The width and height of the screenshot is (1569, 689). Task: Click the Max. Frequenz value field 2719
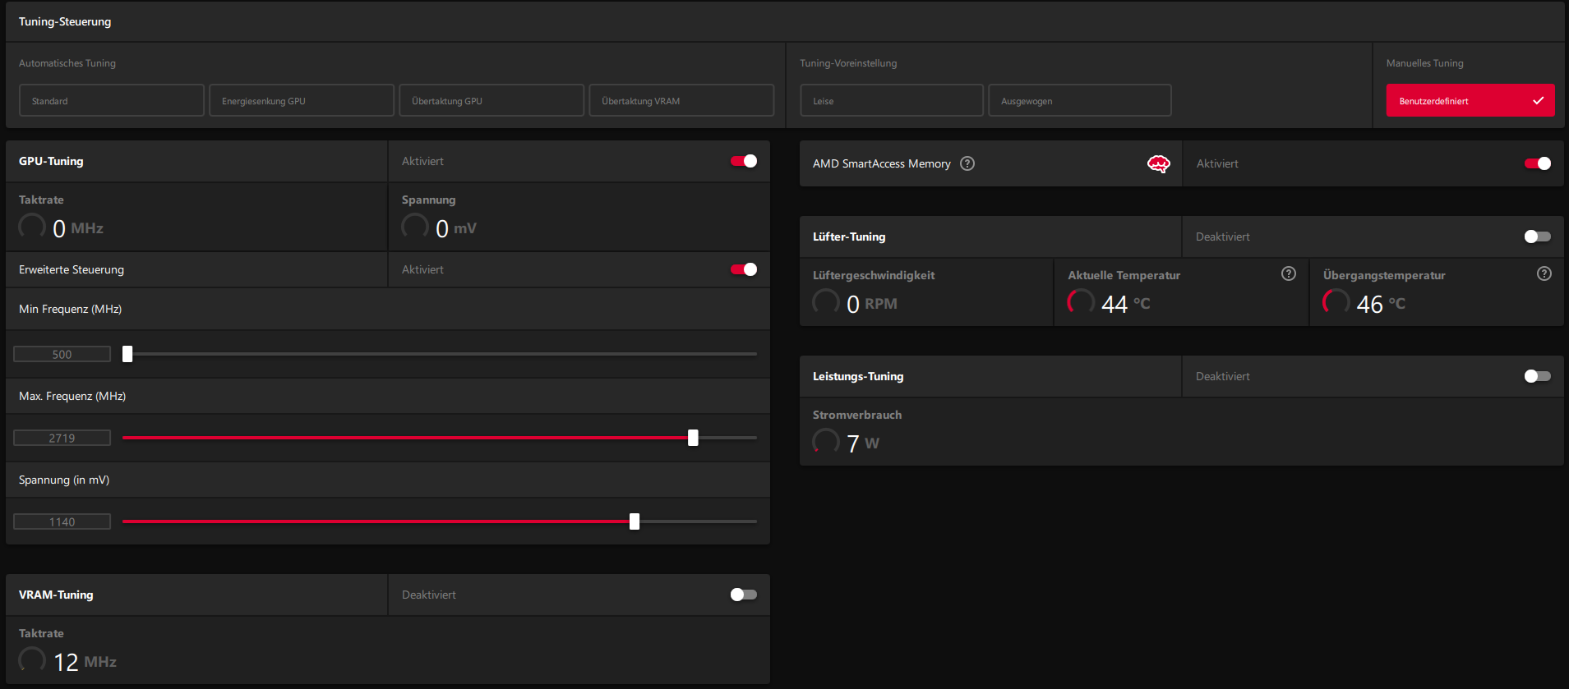pos(62,438)
